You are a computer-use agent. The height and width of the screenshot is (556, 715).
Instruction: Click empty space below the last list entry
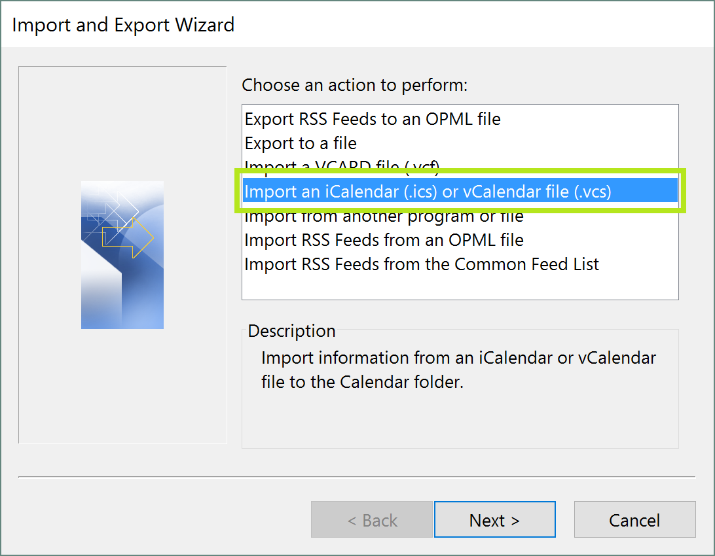[458, 287]
